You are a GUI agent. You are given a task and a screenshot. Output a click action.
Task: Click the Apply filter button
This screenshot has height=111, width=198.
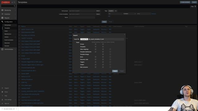coord(104,22)
